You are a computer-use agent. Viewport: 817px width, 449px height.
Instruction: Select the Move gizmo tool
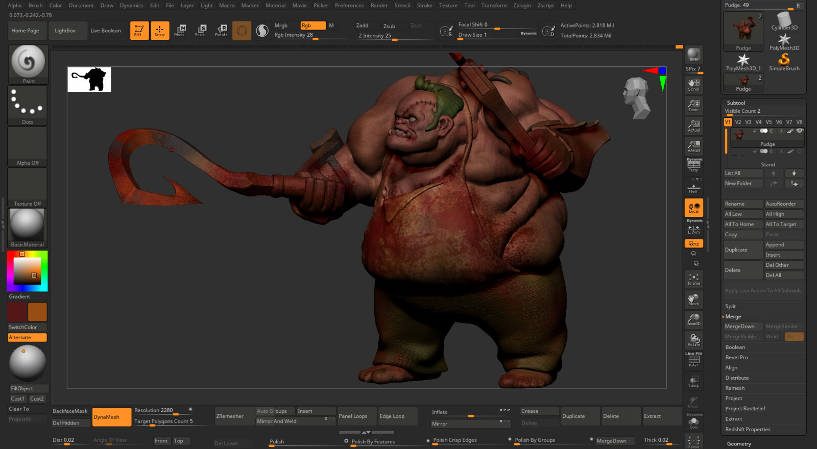click(x=180, y=30)
